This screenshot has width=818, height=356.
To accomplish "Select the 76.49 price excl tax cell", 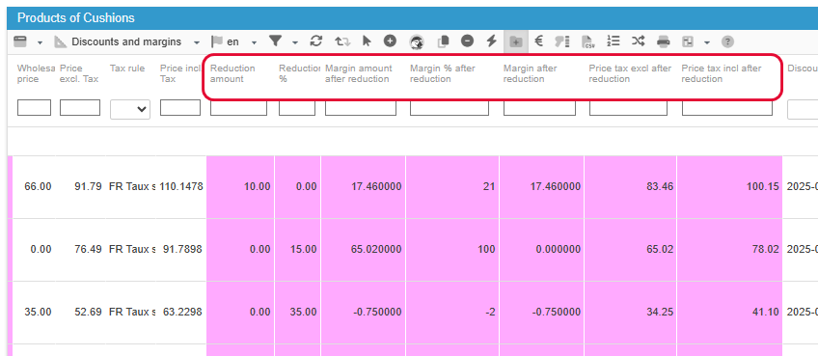I will 81,250.
